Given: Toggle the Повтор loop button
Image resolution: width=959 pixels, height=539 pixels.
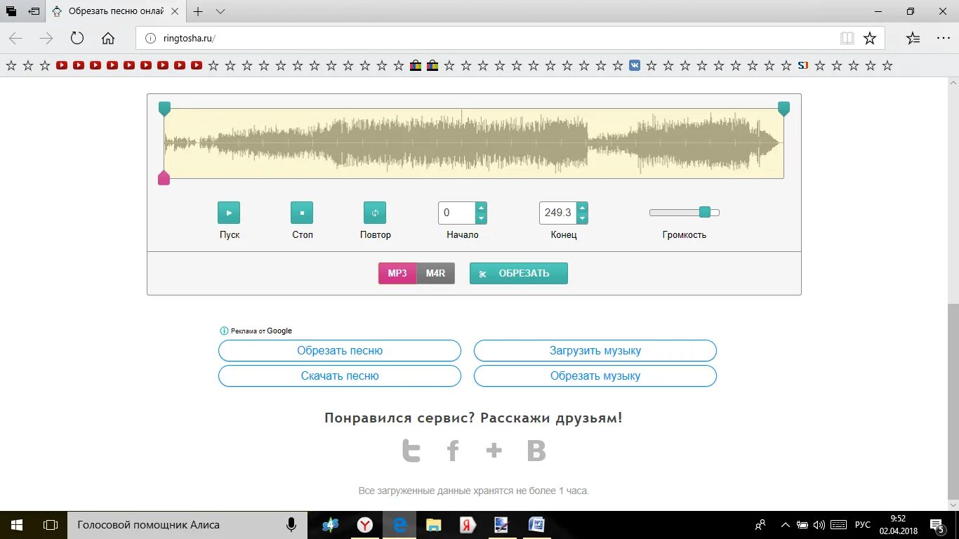Looking at the screenshot, I should point(375,213).
